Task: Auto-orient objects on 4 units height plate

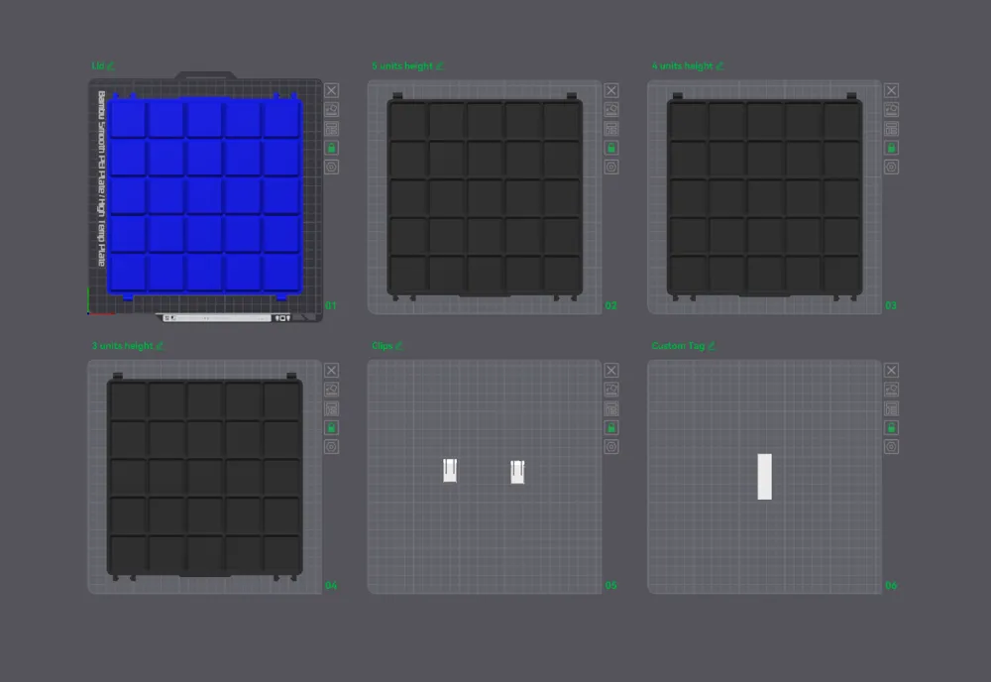Action: pos(891,109)
